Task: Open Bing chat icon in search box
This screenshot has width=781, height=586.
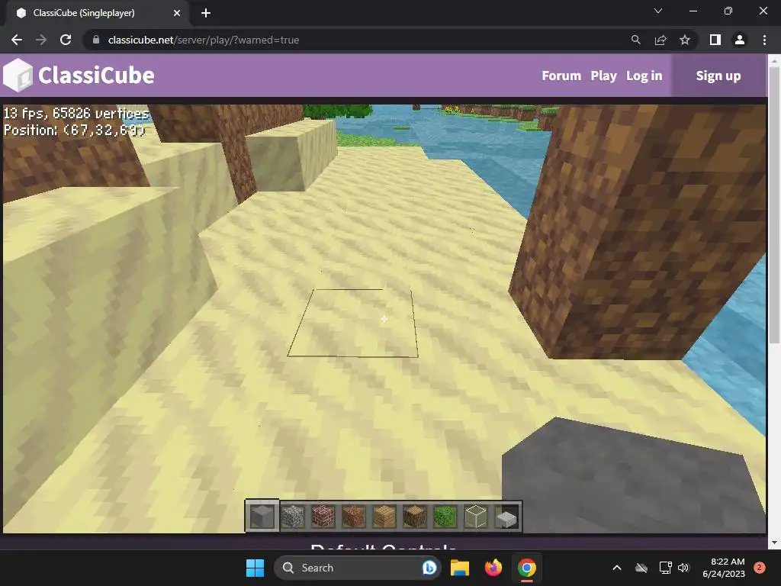Action: tap(429, 568)
